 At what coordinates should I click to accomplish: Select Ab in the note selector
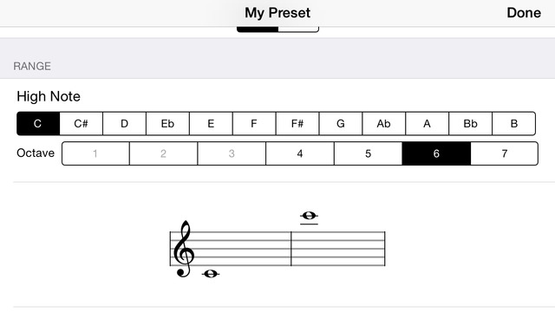click(384, 123)
